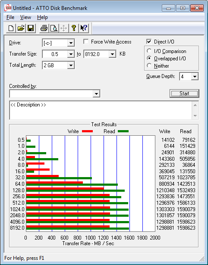Viewport: 208px width, 265px height.
Task: Print the benchmark results
Action: pos(44,28)
